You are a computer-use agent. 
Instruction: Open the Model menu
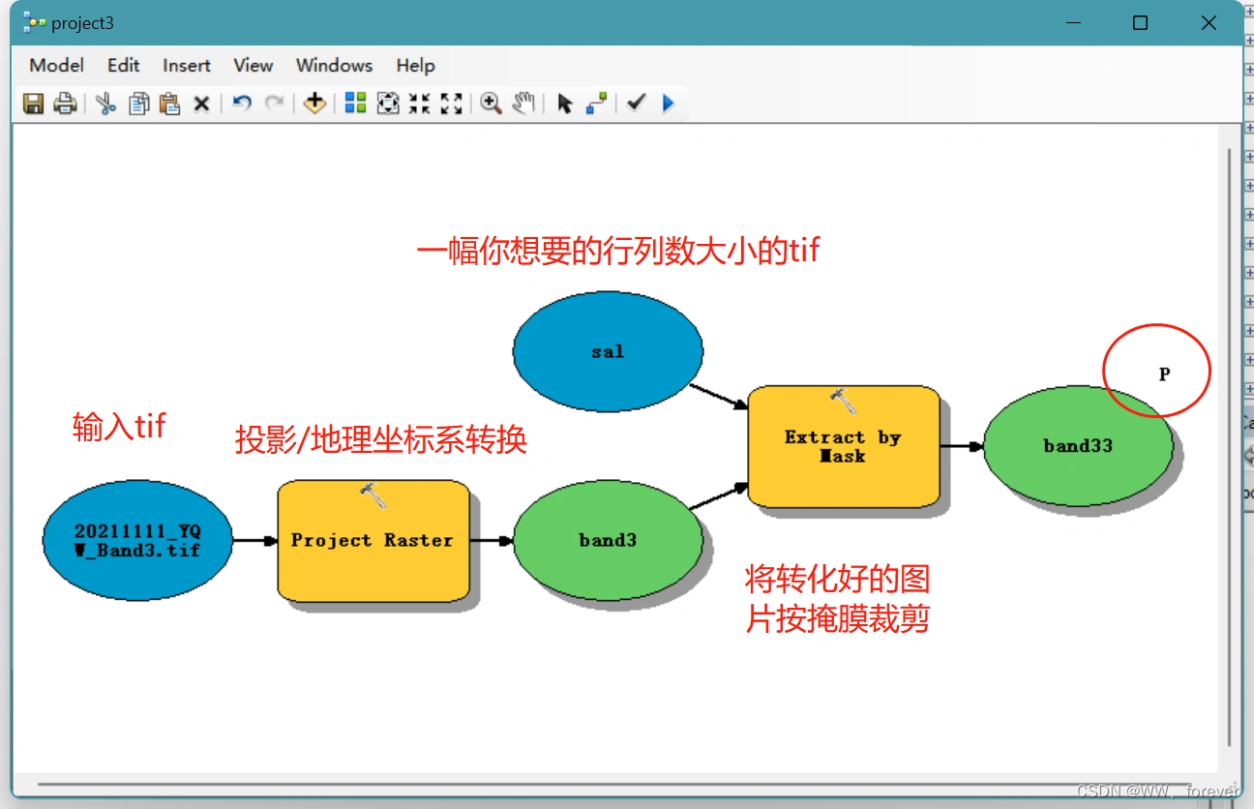click(x=57, y=66)
